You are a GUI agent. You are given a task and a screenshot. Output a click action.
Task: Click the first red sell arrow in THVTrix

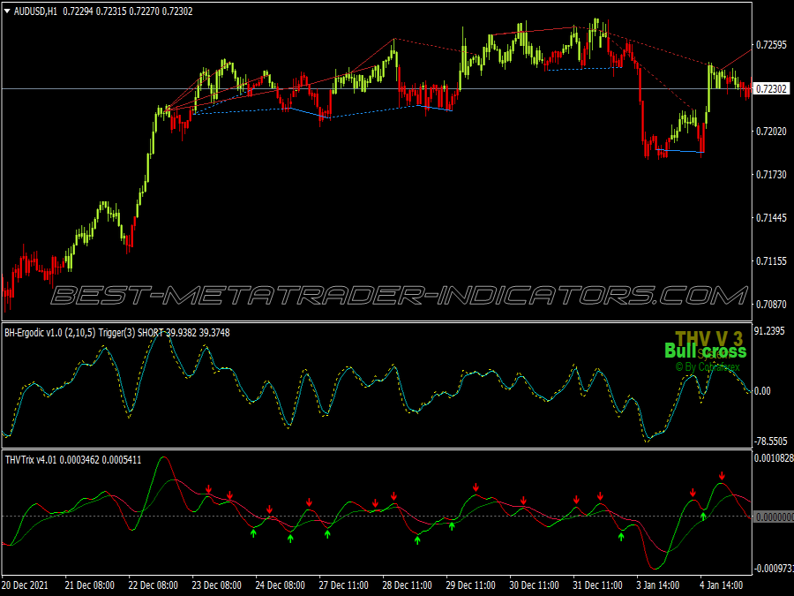coord(208,489)
